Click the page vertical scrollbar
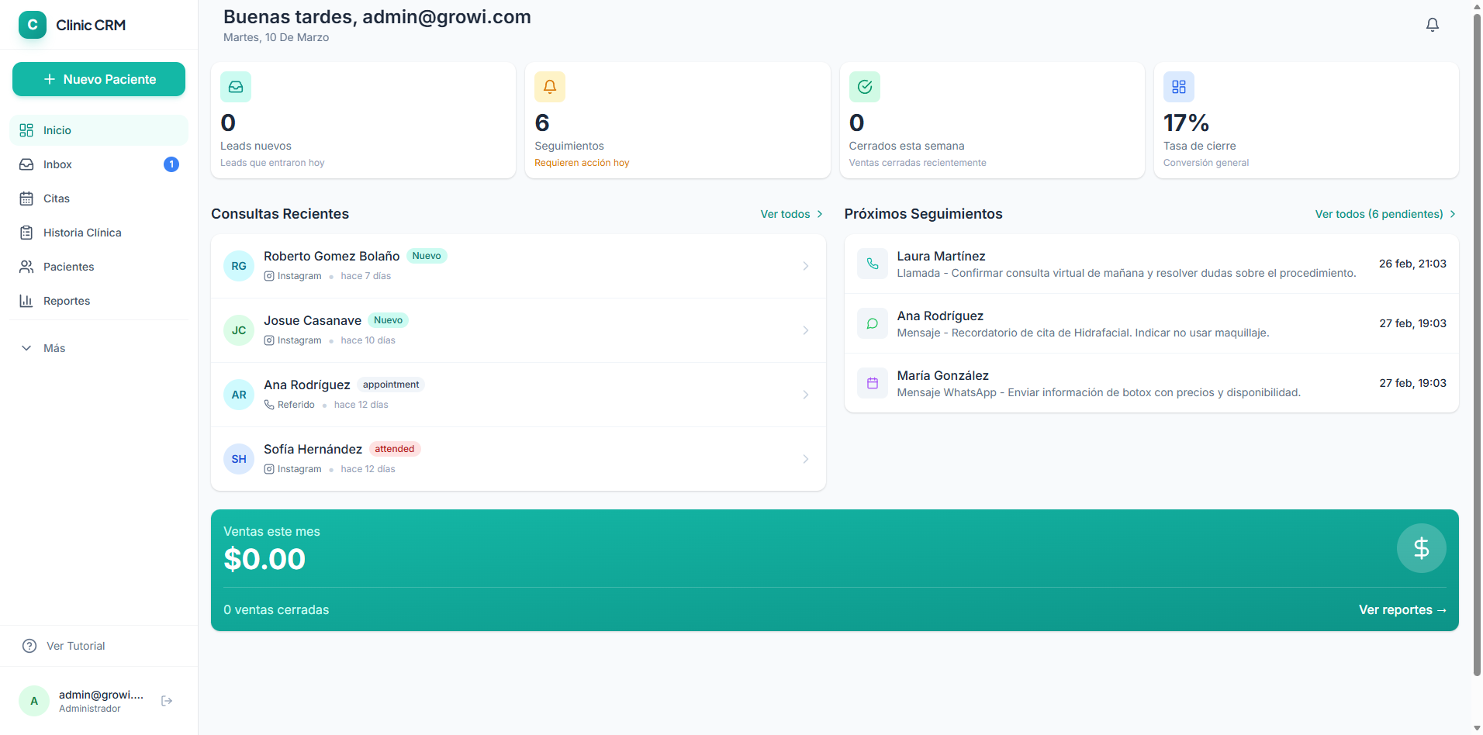1483x735 pixels. [x=1477, y=345]
